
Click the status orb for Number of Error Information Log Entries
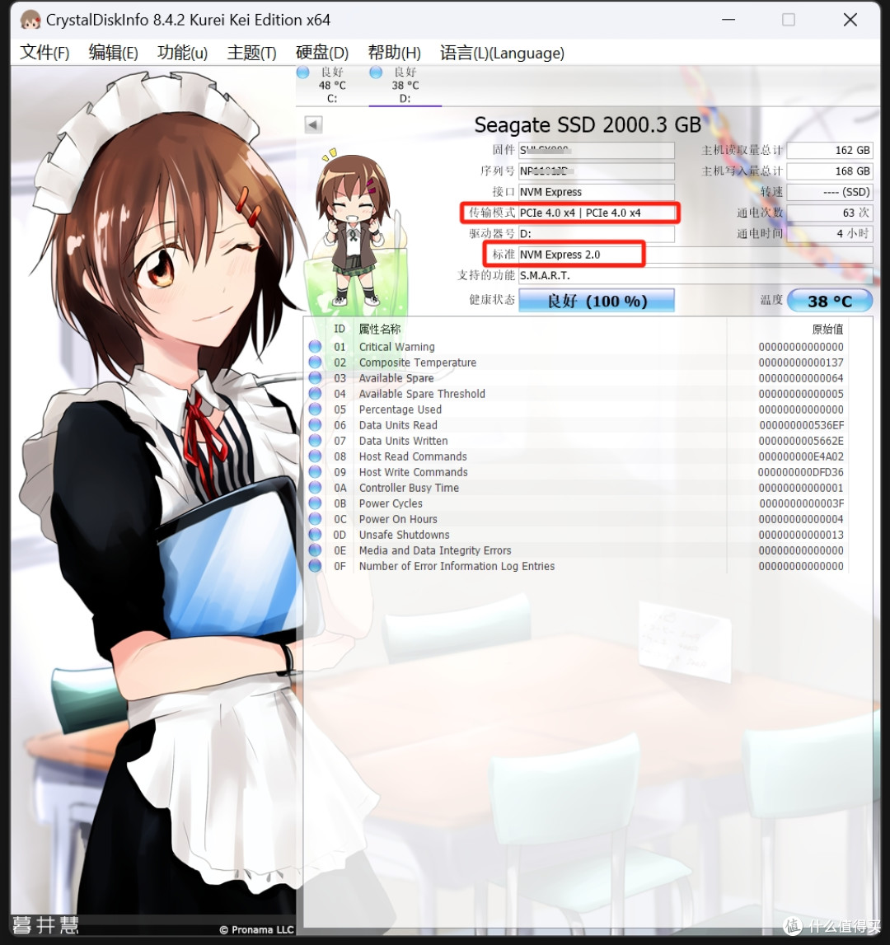(315, 566)
